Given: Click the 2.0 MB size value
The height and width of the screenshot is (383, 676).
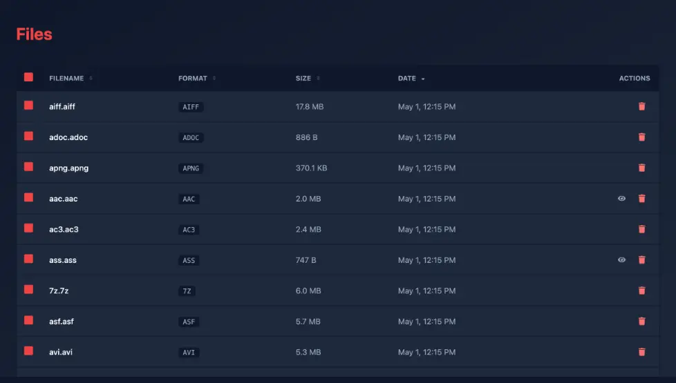Looking at the screenshot, I should coord(308,199).
